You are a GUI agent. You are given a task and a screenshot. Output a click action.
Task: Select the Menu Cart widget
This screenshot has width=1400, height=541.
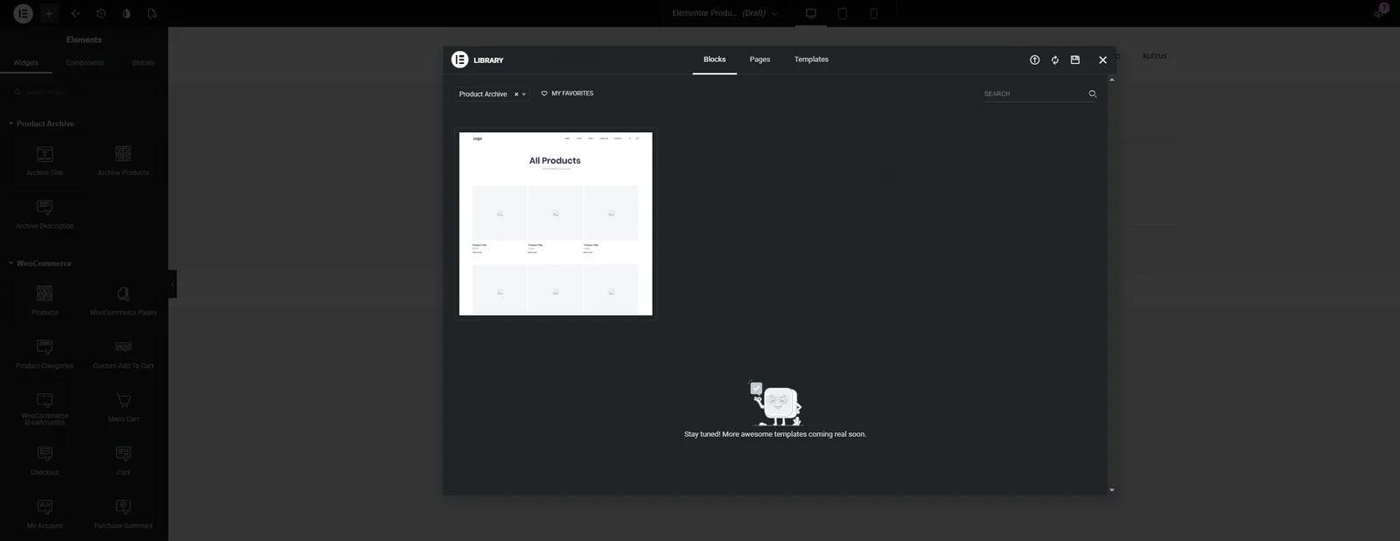pyautogui.click(x=123, y=408)
